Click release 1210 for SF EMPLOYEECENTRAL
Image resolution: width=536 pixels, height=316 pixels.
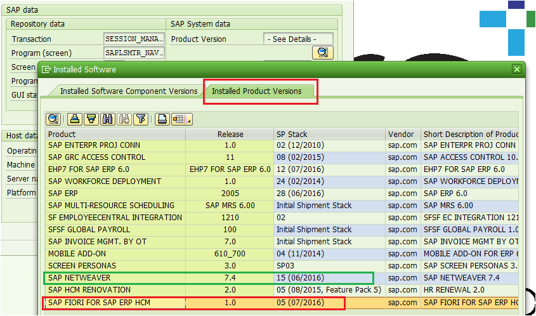(230, 218)
